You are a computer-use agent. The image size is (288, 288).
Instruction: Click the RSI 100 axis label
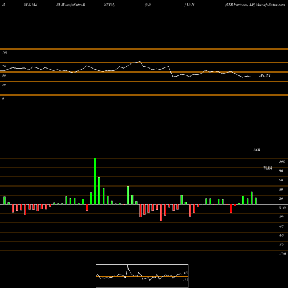tap(5, 52)
